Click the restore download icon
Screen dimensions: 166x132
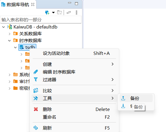pos(123,106)
